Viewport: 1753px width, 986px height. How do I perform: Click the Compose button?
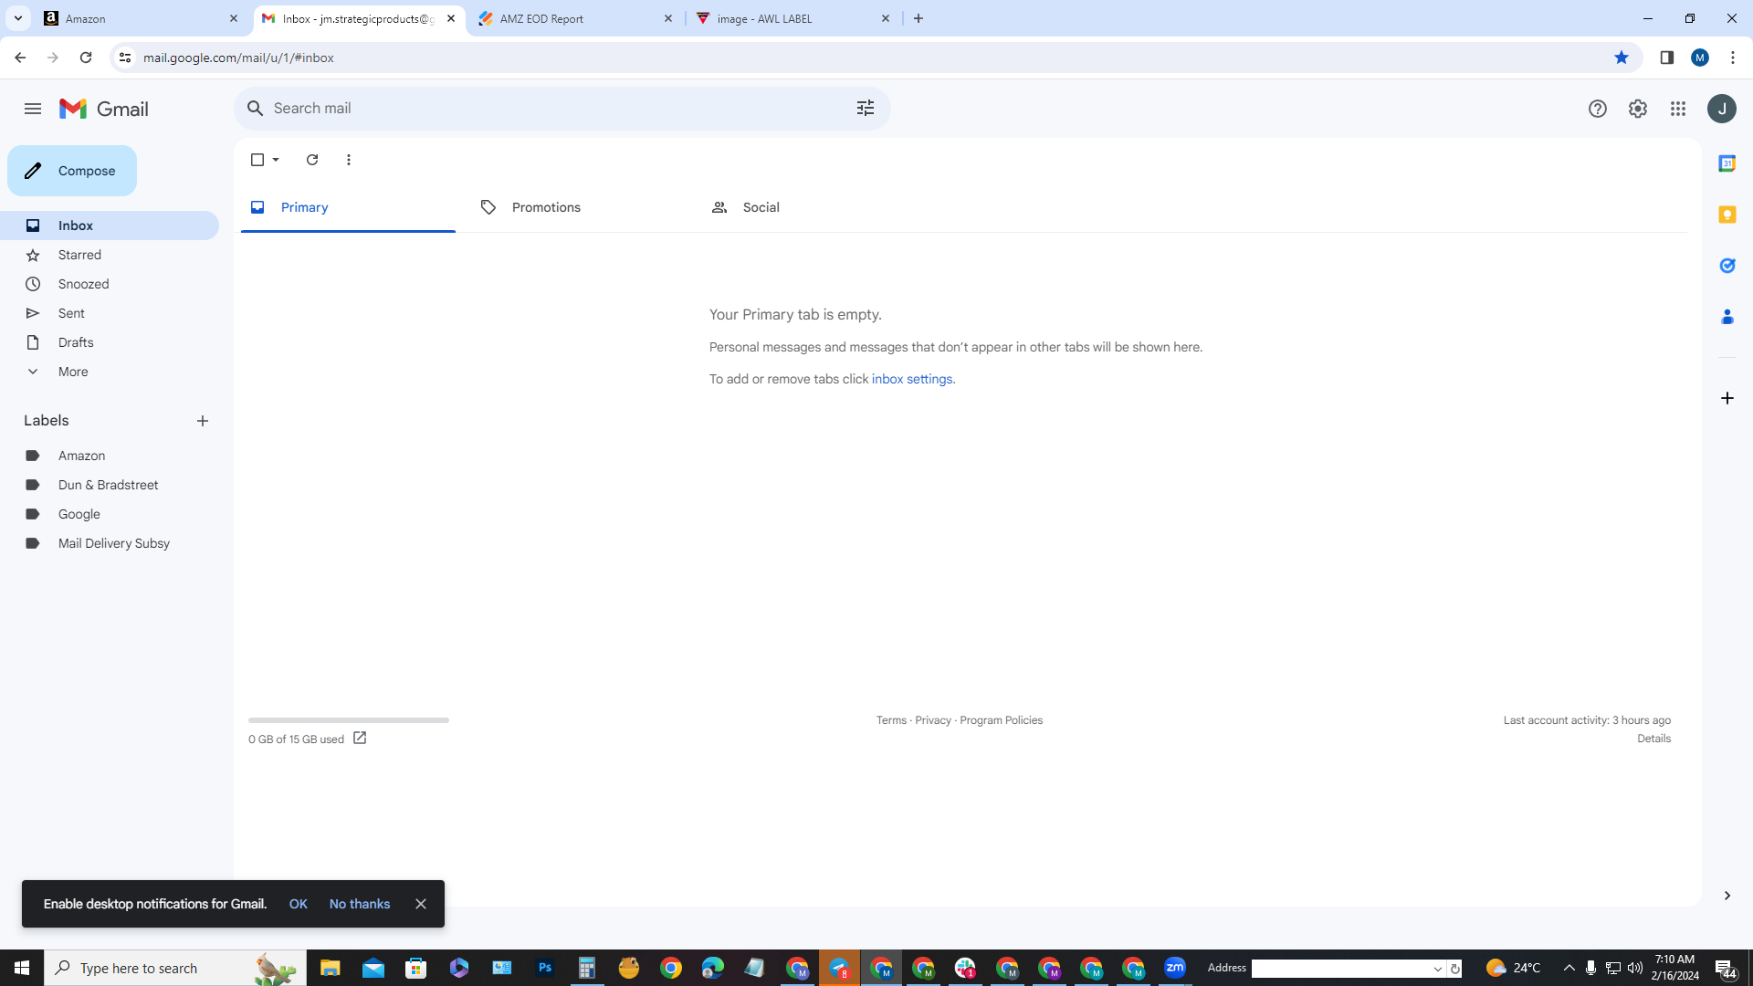(72, 171)
